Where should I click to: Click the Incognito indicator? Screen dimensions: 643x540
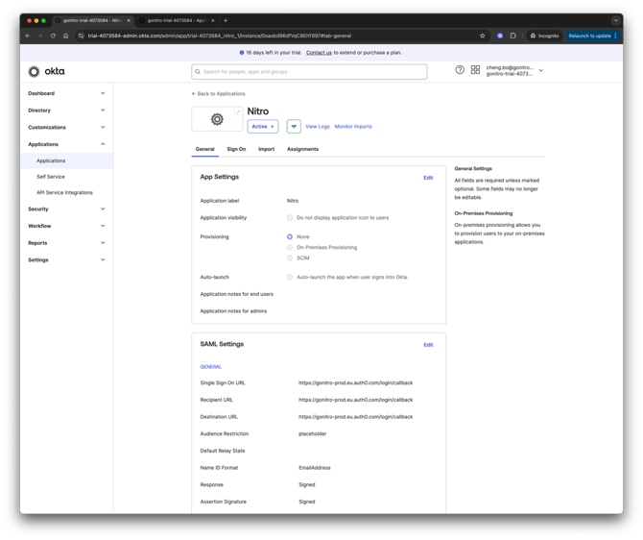[x=544, y=36]
